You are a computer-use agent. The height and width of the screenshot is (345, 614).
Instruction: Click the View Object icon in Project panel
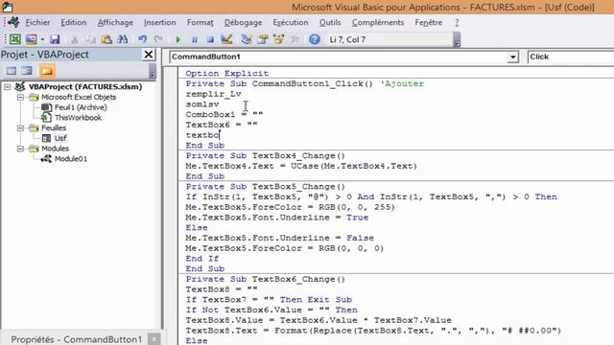point(27,71)
